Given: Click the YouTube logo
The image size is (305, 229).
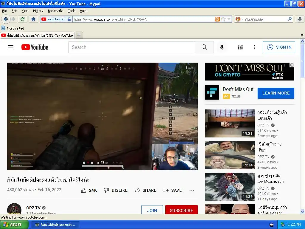Looking at the screenshot, I should [x=35, y=47].
